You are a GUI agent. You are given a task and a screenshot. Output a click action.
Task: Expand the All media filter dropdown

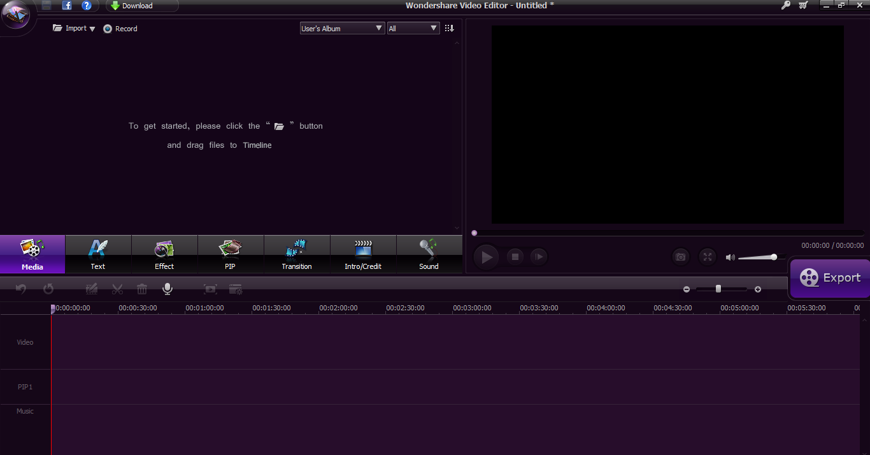coord(413,29)
